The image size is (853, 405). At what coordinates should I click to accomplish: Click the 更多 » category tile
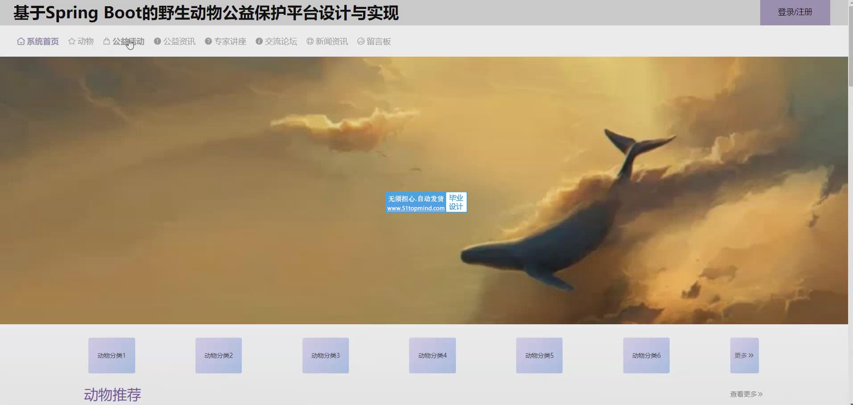[745, 355]
